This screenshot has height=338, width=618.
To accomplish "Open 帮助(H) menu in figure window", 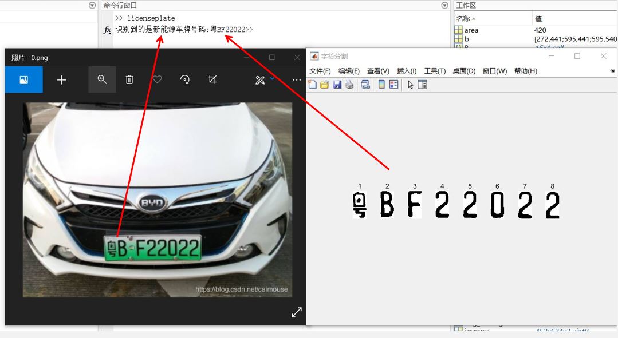I will pyautogui.click(x=526, y=71).
